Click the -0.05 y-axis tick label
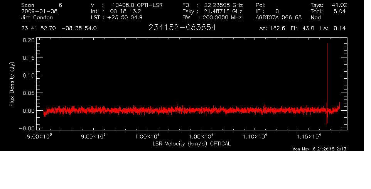This screenshot has height=189, width=371. [x=27, y=128]
